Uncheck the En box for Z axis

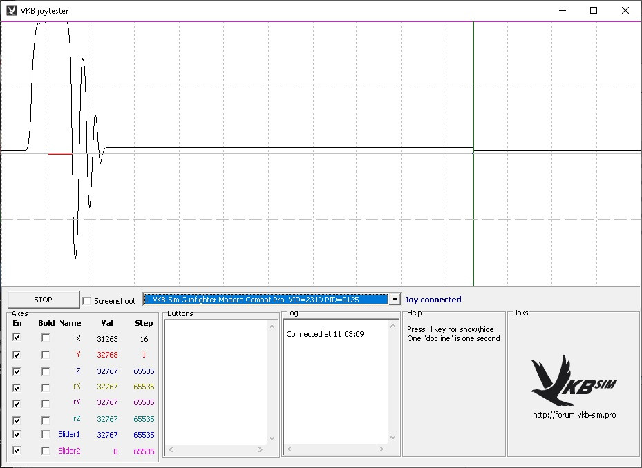click(x=17, y=371)
